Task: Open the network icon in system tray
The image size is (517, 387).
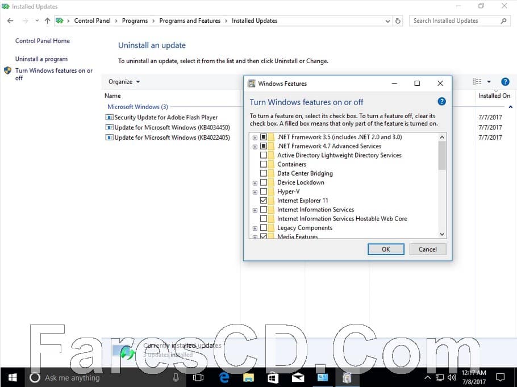Action: coord(440,377)
